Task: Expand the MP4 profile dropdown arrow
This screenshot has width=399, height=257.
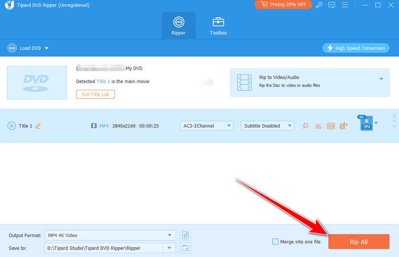Action: (x=376, y=123)
